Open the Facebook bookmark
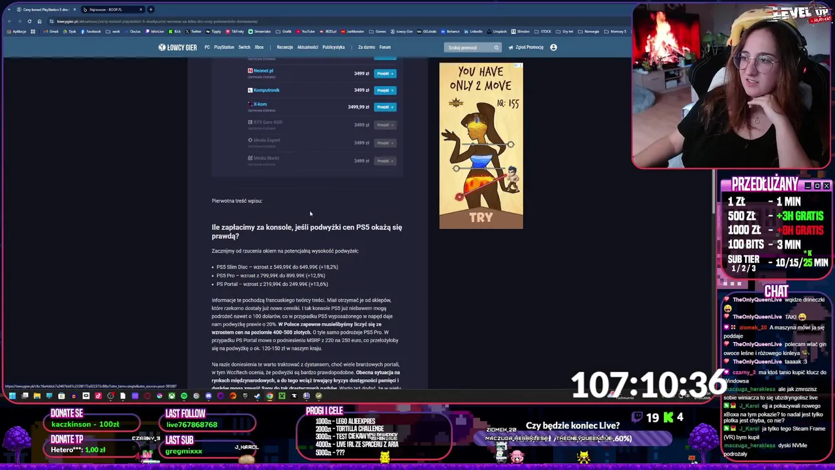Image resolution: width=835 pixels, height=470 pixels. pyautogui.click(x=91, y=31)
